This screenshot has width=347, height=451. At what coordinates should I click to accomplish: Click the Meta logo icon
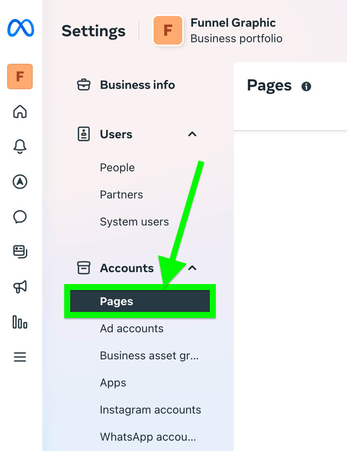point(20,28)
